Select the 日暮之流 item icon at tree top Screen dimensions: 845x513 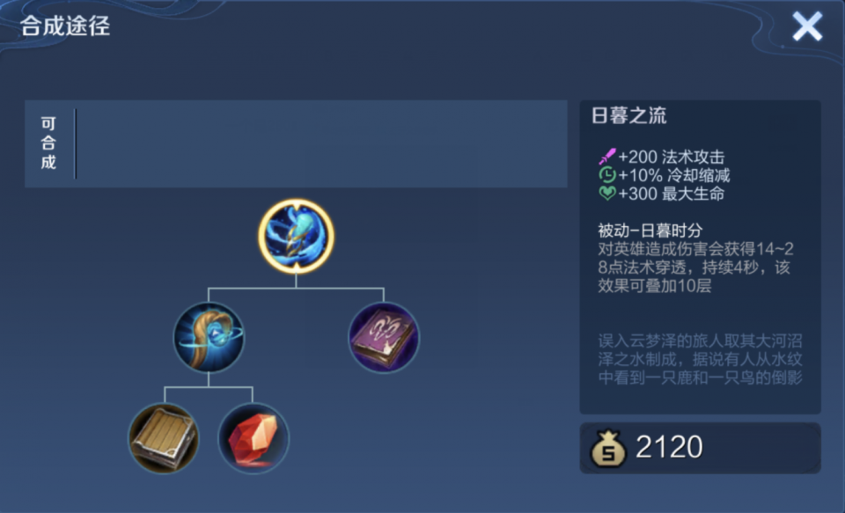(296, 236)
